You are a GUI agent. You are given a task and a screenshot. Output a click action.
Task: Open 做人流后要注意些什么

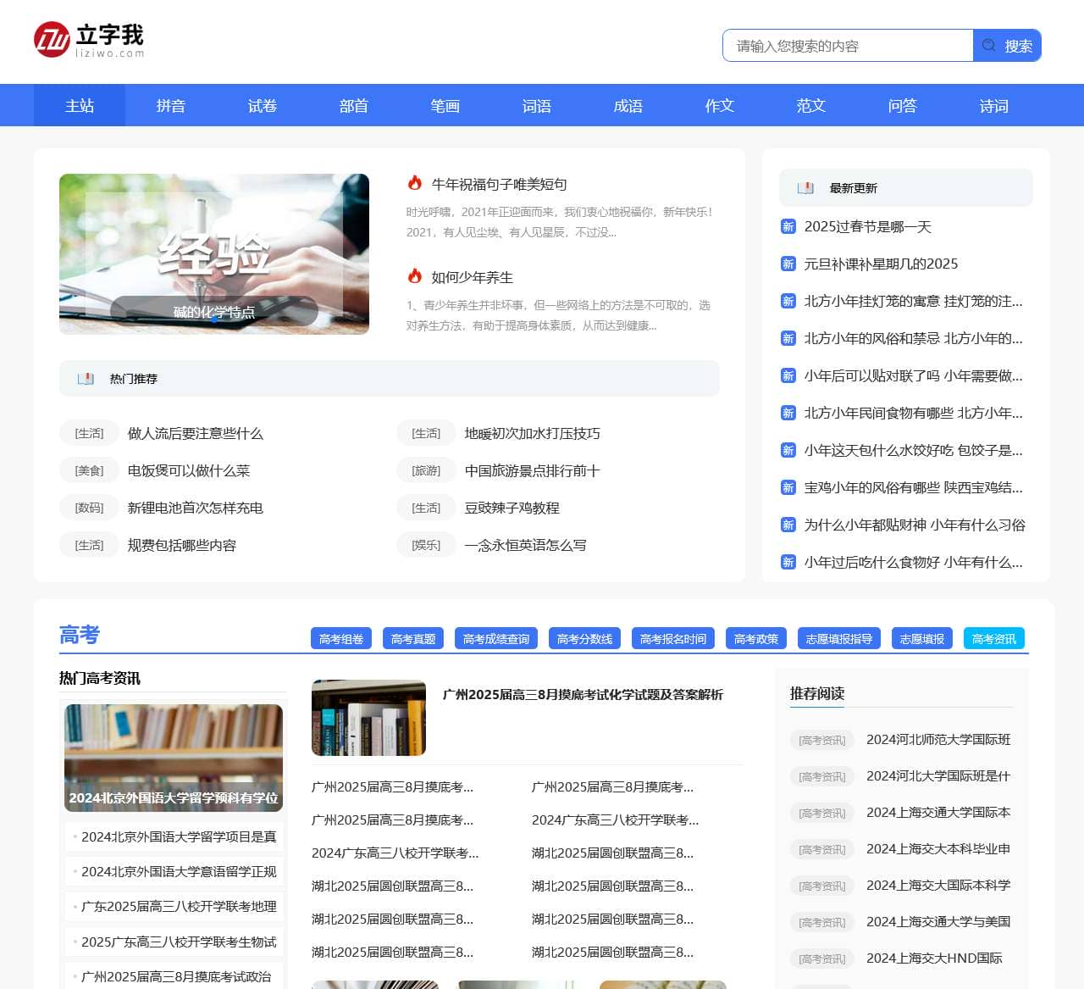196,433
